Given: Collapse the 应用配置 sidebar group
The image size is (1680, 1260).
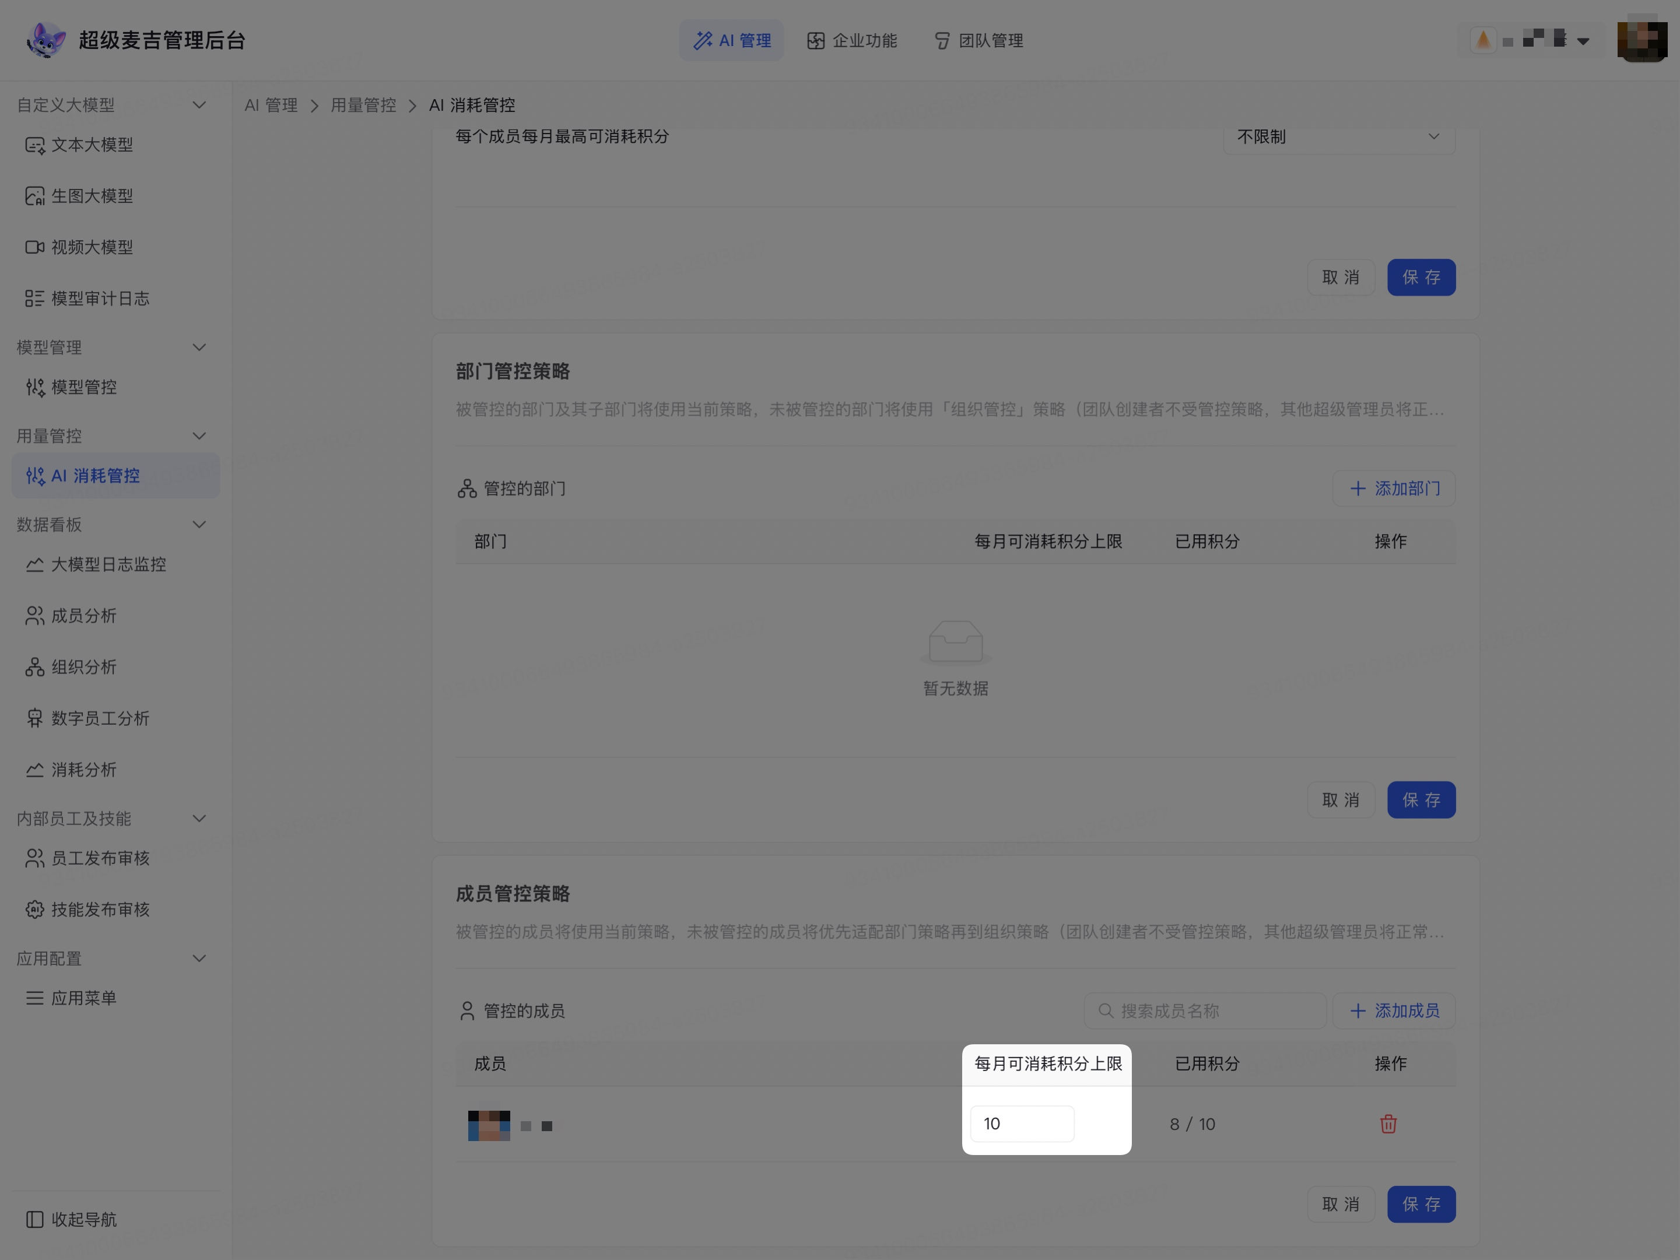Looking at the screenshot, I should click(x=199, y=959).
